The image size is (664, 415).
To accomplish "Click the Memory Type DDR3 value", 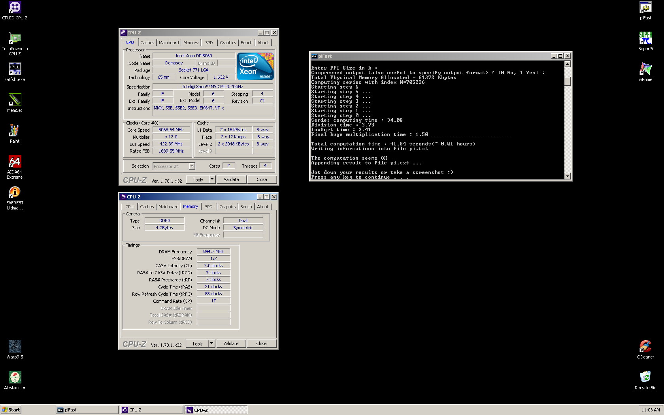I will point(164,221).
